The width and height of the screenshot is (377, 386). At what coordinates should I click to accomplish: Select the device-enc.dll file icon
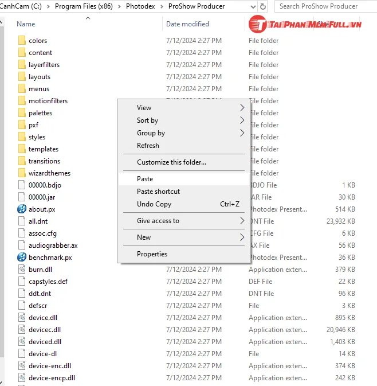tap(22, 366)
